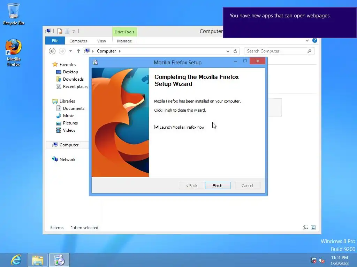Open the File menu tab
This screenshot has height=267, width=357.
55,41
